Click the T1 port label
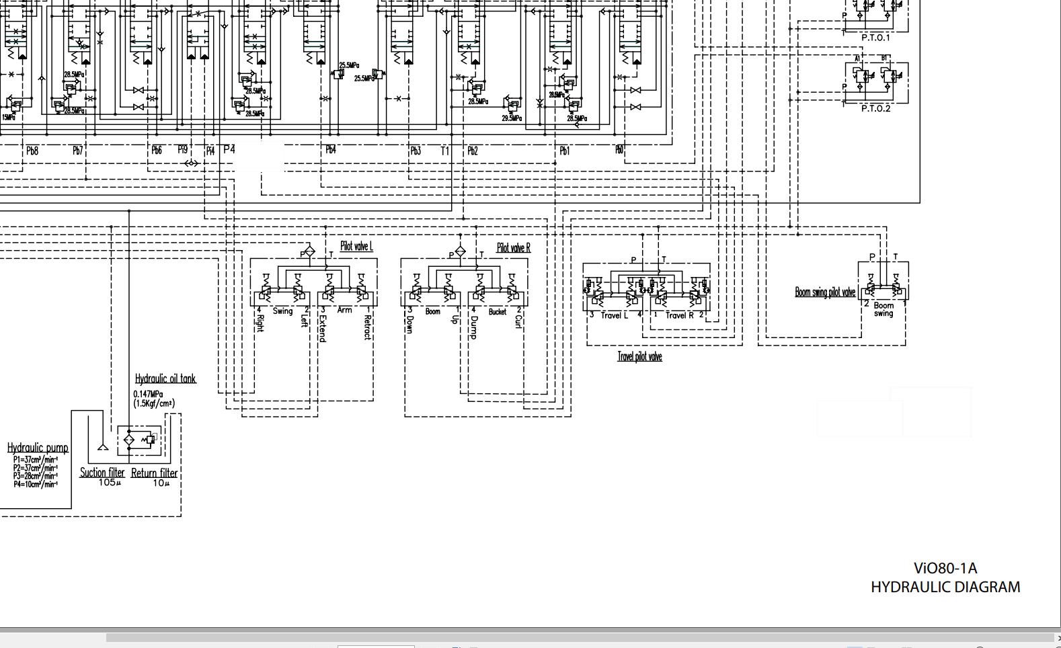This screenshot has width=1061, height=648. [444, 151]
